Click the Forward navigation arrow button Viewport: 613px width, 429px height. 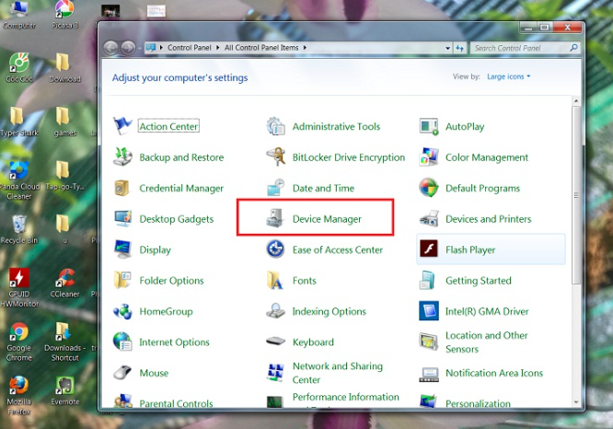pyautogui.click(x=128, y=48)
